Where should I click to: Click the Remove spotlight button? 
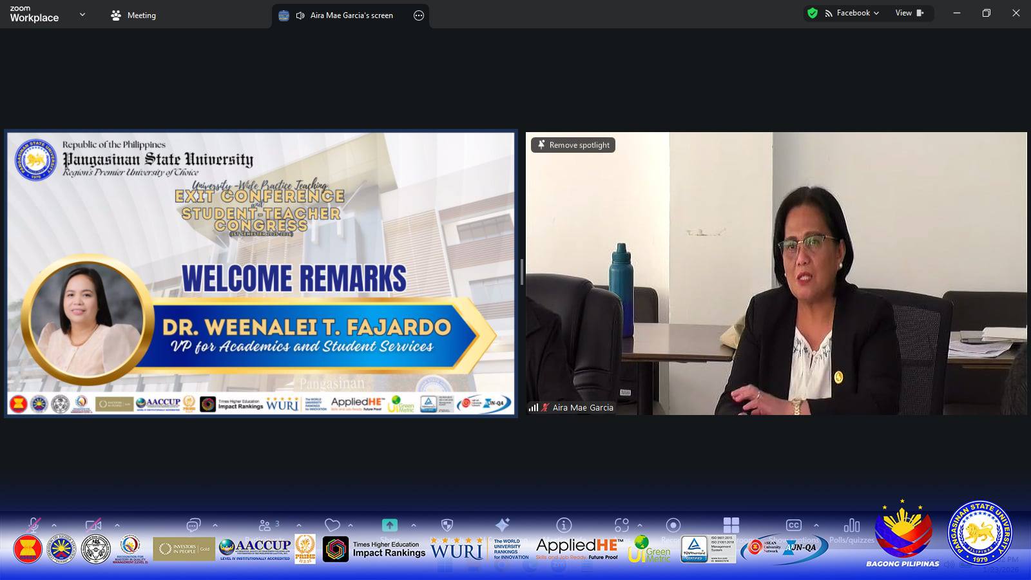[x=573, y=145]
